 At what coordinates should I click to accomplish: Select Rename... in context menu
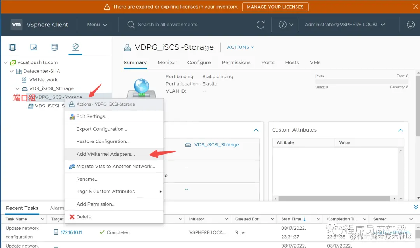[x=114, y=179]
